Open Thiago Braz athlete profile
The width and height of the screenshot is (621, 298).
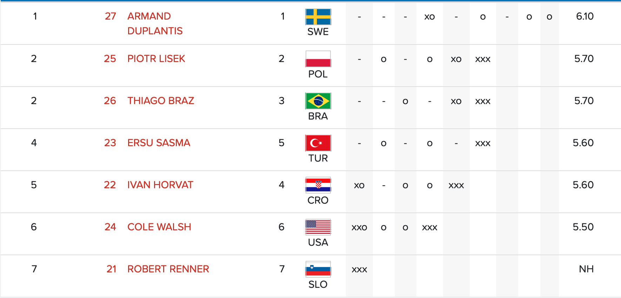[161, 101]
